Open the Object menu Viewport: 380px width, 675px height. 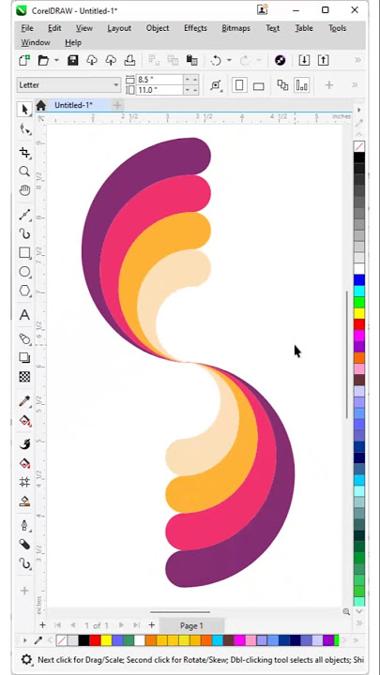[158, 28]
